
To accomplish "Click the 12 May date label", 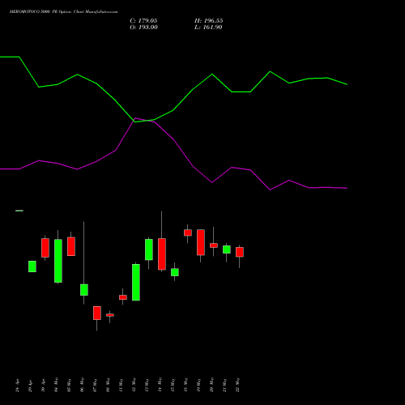I will click(134, 385).
